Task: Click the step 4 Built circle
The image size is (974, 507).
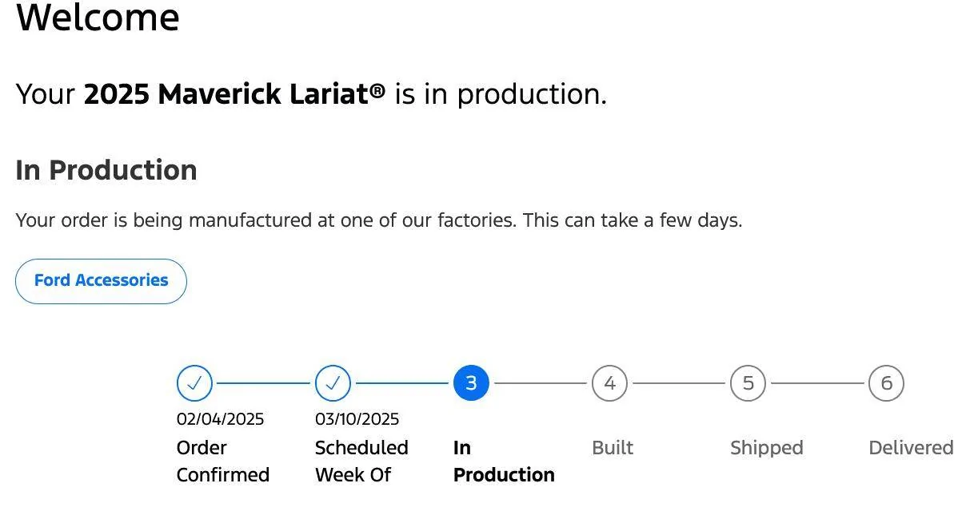Action: point(609,383)
